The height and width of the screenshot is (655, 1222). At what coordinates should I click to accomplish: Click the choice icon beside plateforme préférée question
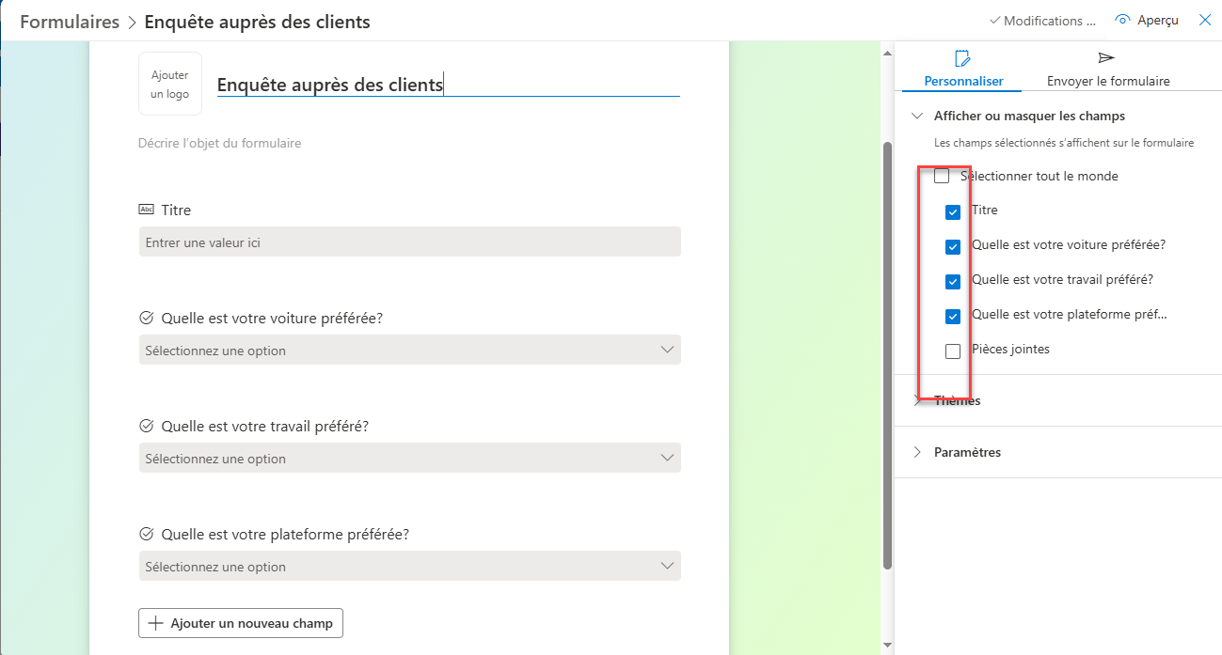coord(146,534)
